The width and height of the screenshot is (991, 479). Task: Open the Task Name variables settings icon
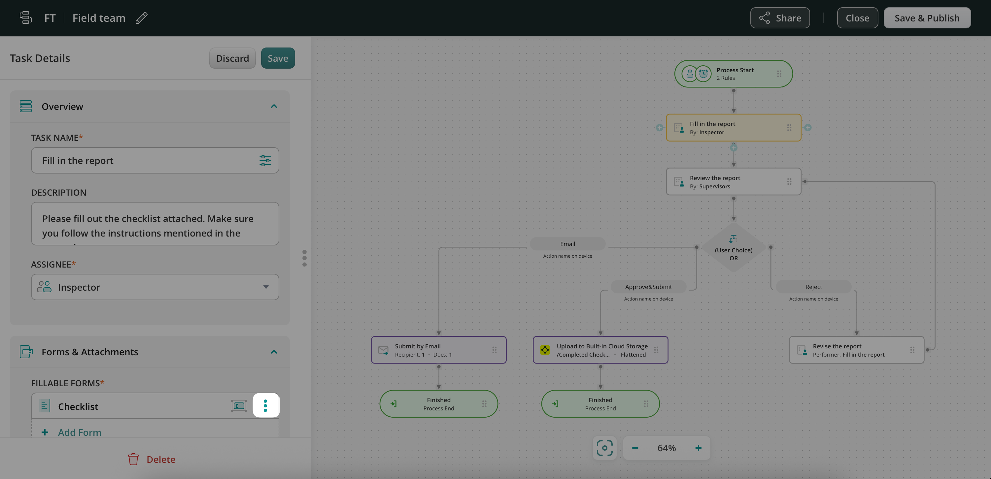click(x=265, y=160)
